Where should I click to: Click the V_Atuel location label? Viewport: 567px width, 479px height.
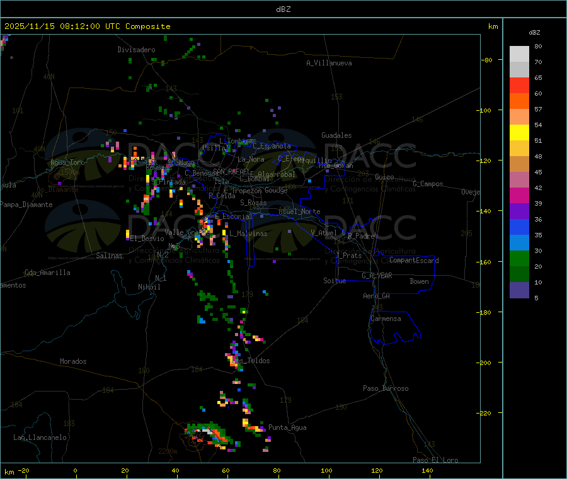coord(324,233)
